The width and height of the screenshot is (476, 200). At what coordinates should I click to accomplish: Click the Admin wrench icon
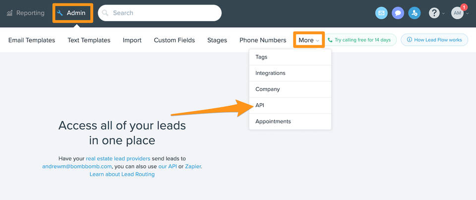(x=60, y=13)
